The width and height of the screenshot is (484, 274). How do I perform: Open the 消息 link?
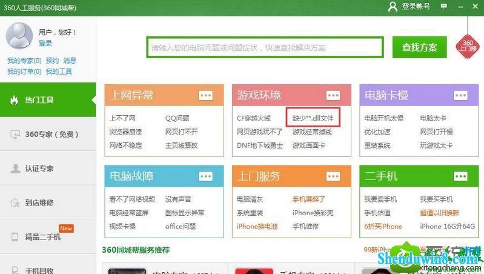tap(70, 61)
